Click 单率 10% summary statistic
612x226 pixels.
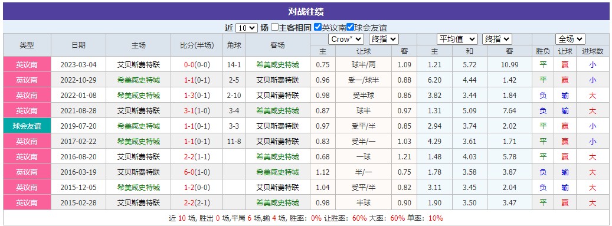(425, 218)
